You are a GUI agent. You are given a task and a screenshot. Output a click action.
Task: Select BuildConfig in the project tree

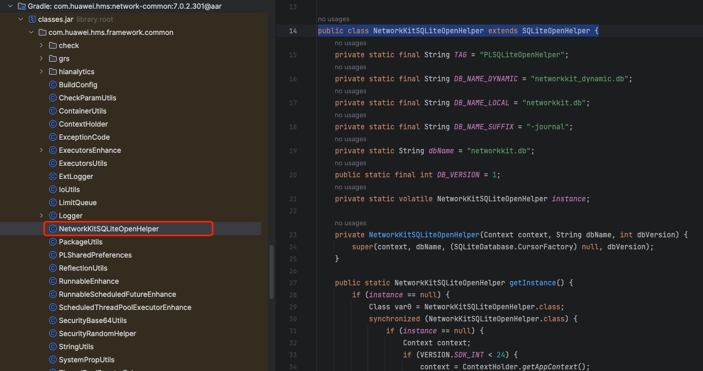click(x=78, y=85)
